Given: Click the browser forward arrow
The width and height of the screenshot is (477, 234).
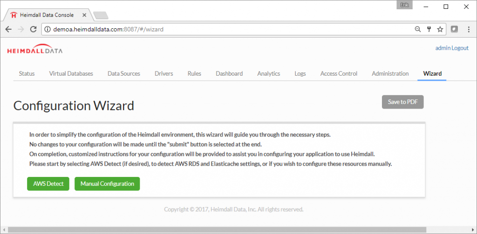Looking at the screenshot, I should 21,29.
